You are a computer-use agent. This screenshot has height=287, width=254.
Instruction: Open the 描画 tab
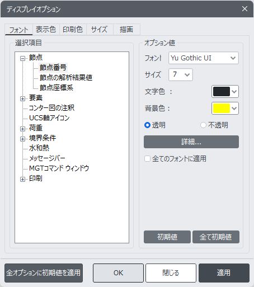coord(126,30)
